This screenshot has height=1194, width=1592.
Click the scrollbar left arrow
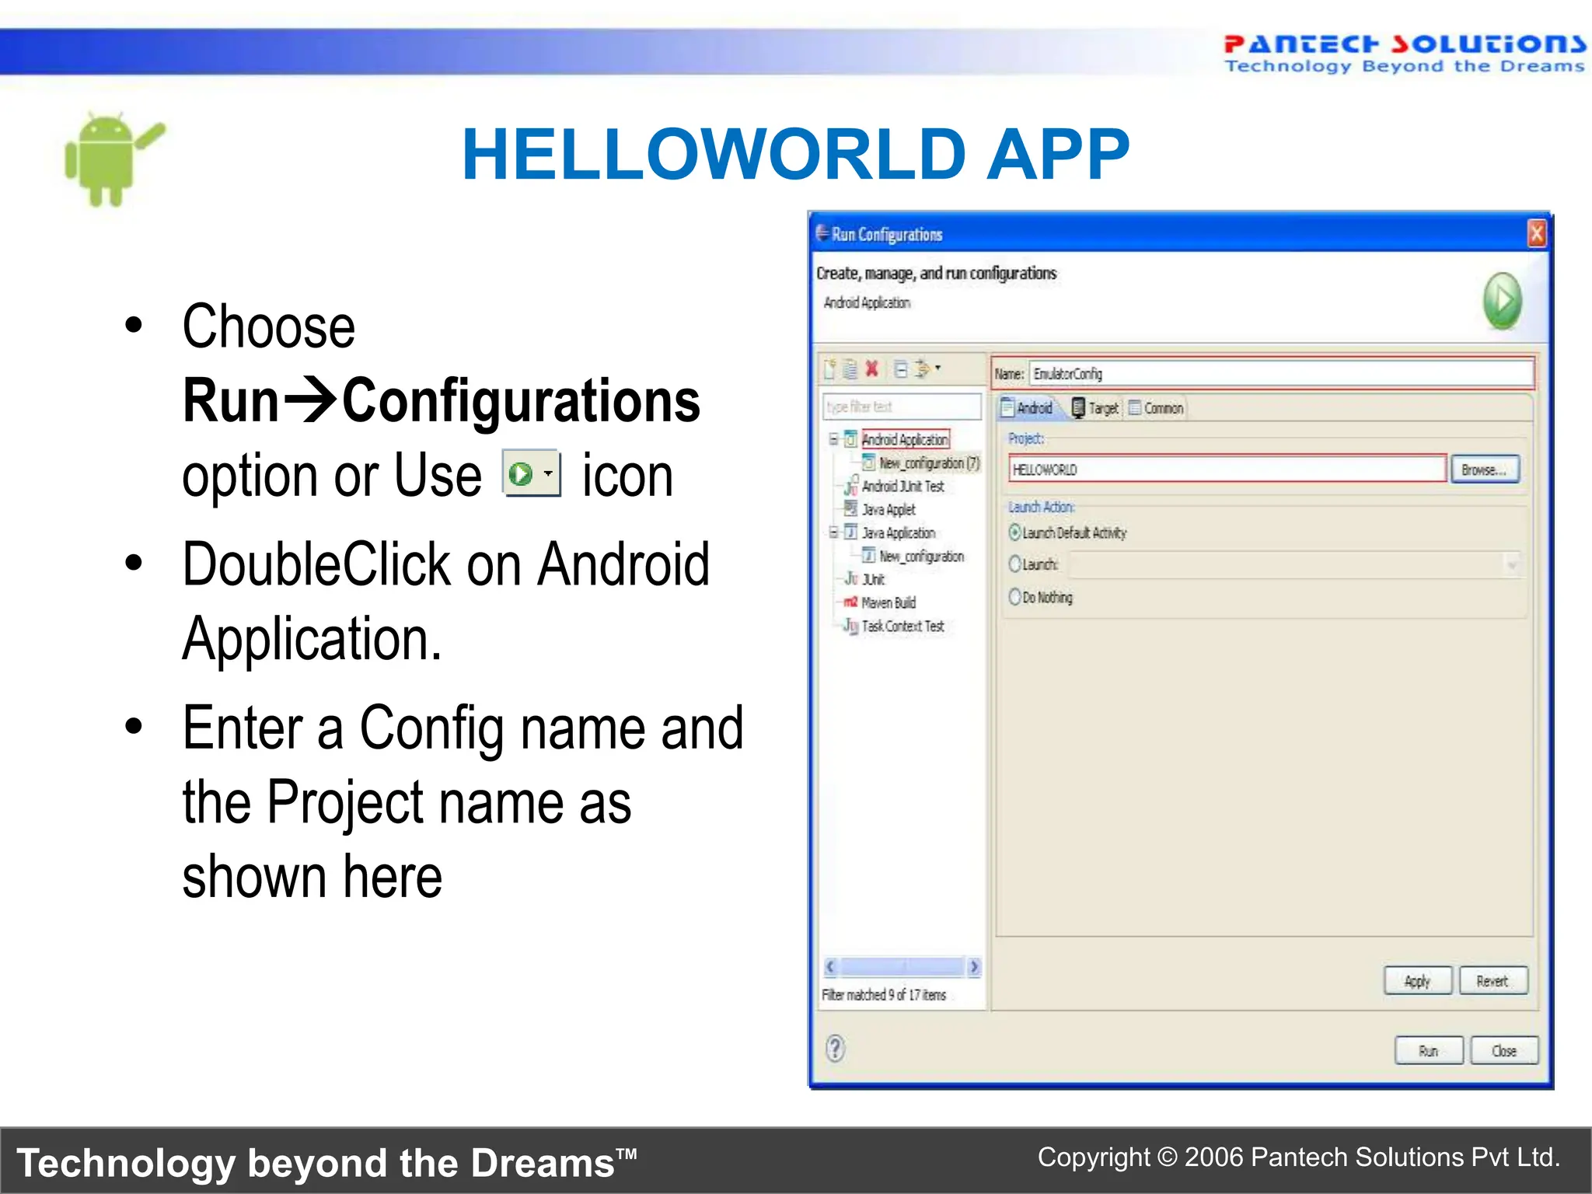coord(830,966)
